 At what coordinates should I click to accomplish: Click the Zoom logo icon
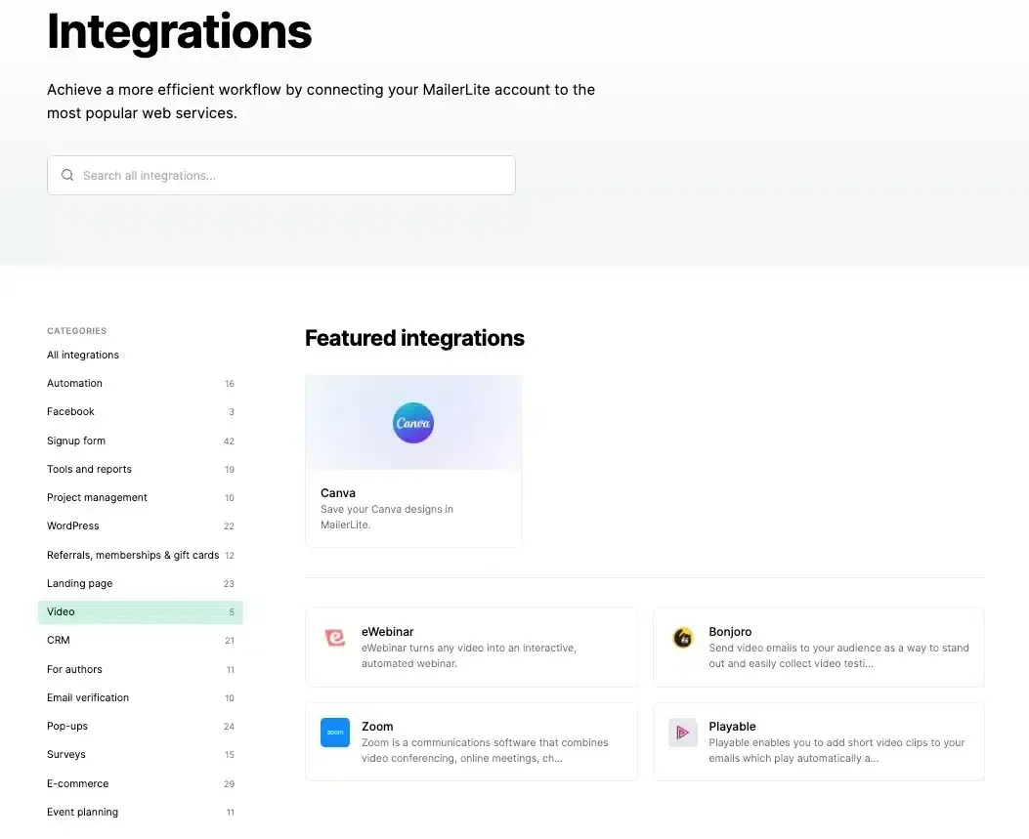click(335, 733)
